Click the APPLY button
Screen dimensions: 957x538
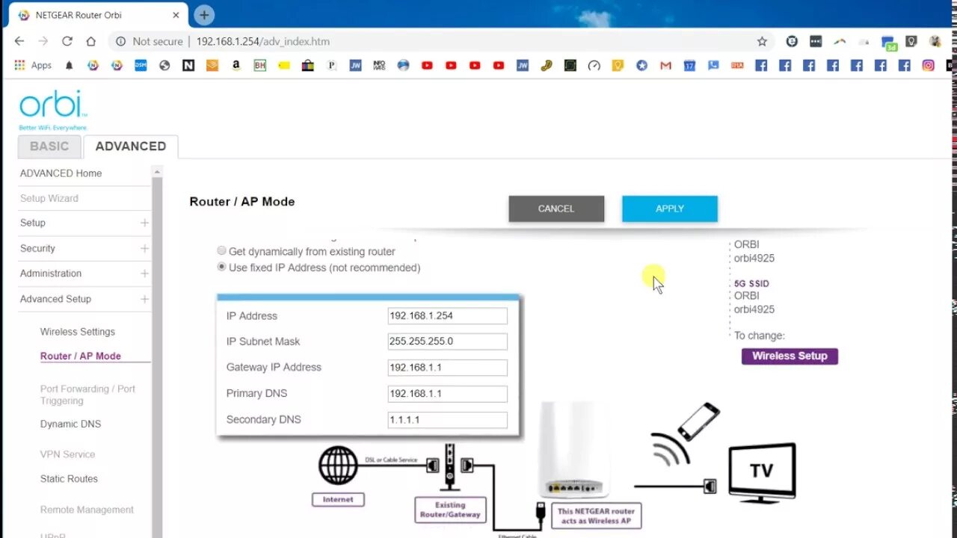[x=670, y=208]
